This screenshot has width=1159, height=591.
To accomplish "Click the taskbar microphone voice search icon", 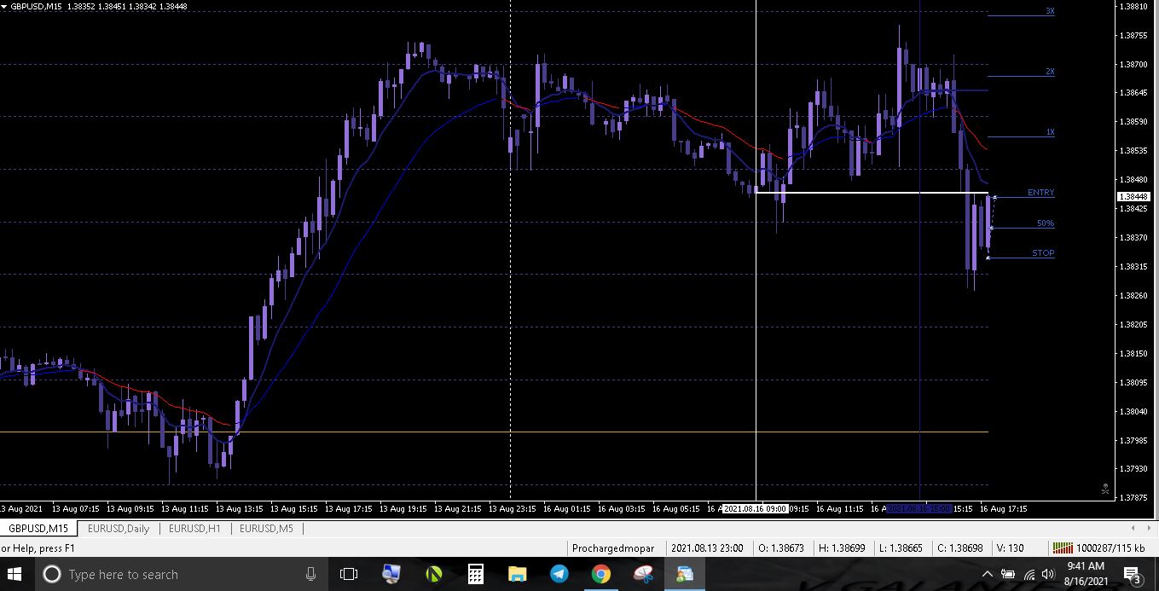I will (x=310, y=575).
